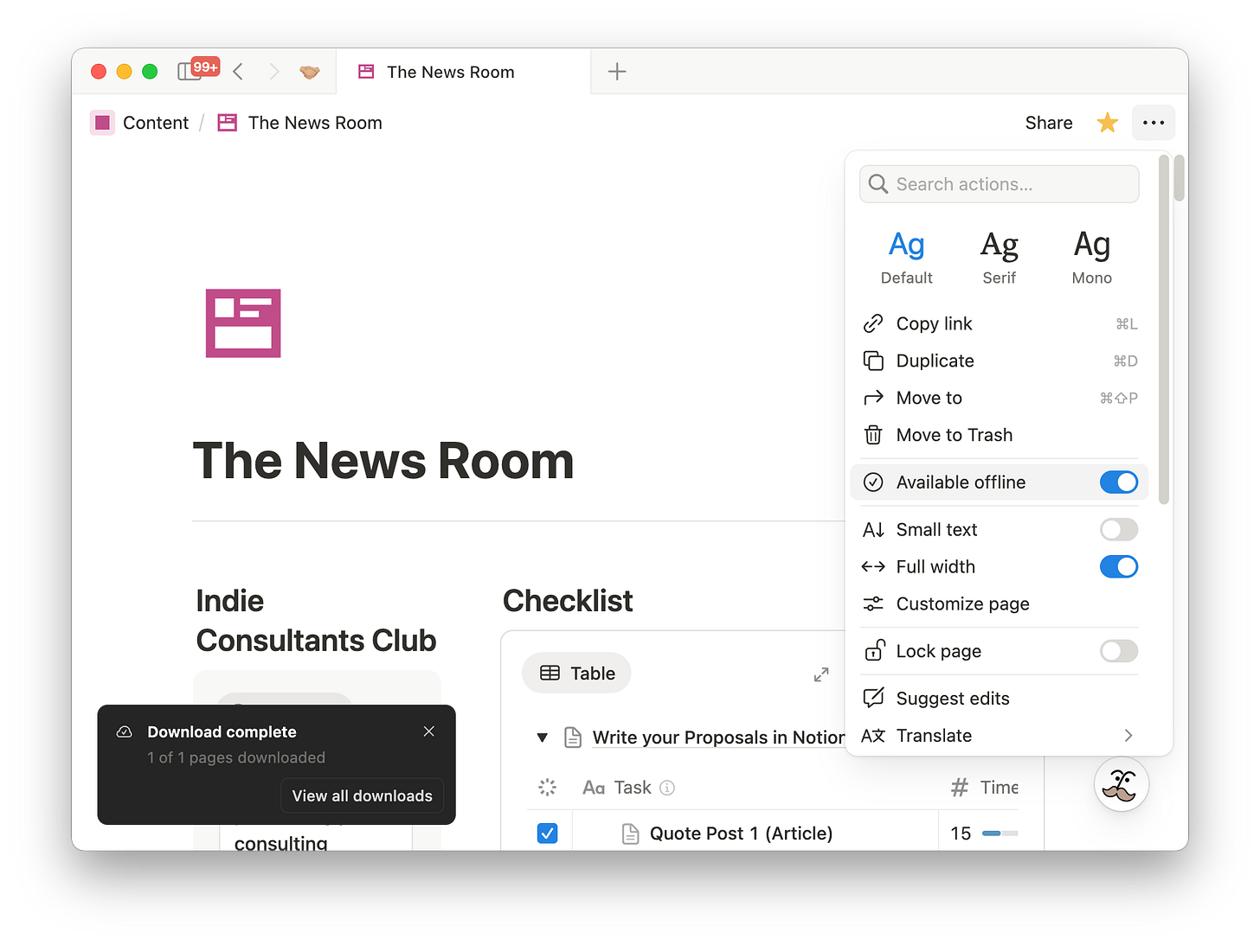
Task: Select Move to menu item
Action: 1000,398
